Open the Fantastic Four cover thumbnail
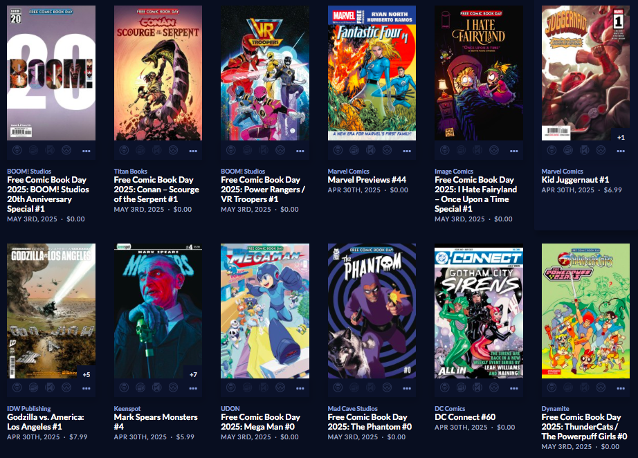Image resolution: width=638 pixels, height=458 pixels. point(372,73)
